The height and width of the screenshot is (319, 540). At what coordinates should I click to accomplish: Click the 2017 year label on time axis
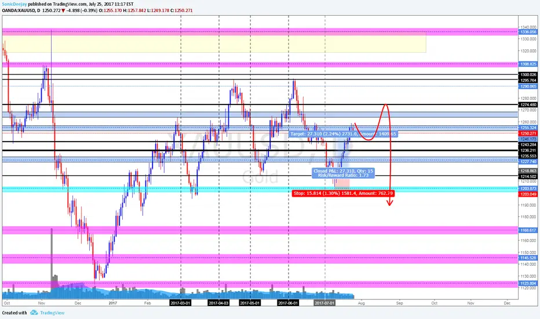tap(112, 303)
